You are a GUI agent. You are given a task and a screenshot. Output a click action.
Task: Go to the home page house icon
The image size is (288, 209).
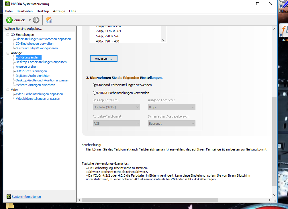pyautogui.click(x=49, y=20)
